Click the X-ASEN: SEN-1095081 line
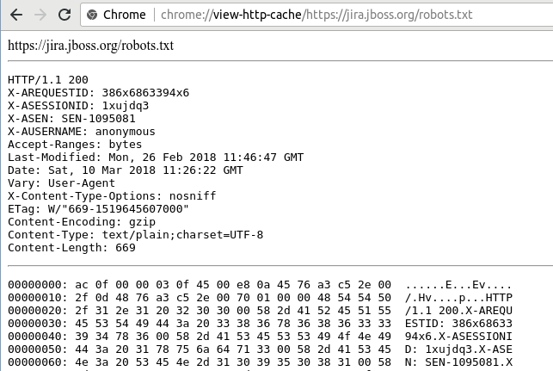 click(x=71, y=119)
